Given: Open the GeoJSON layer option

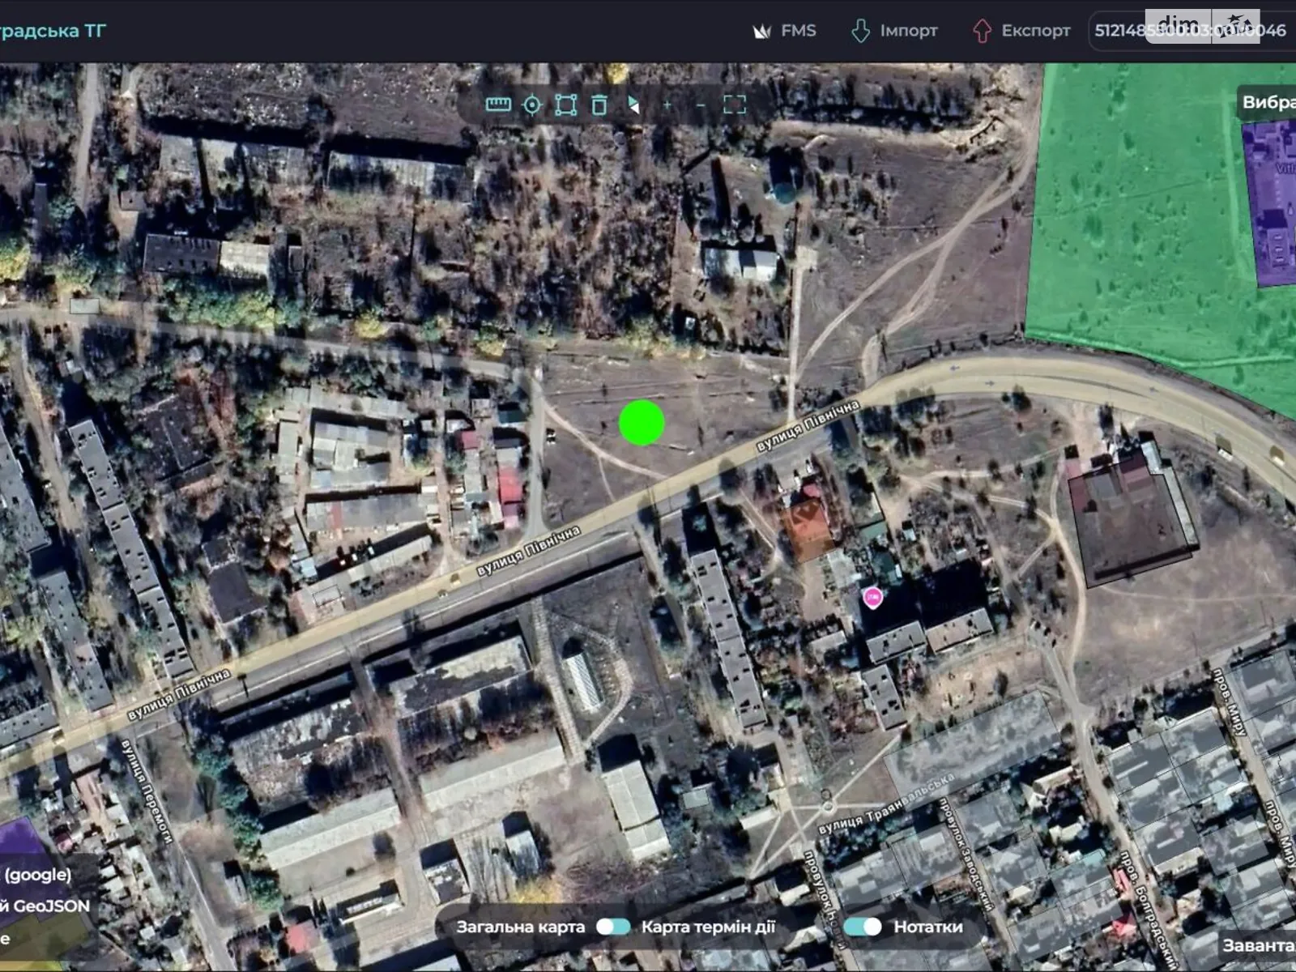Looking at the screenshot, I should [49, 906].
